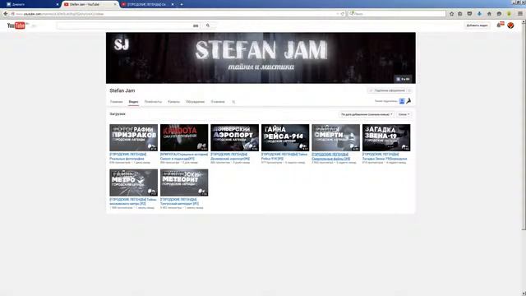Expand the Сетка view dropdown
Image resolution: width=526 pixels, height=296 pixels.
tap(404, 114)
